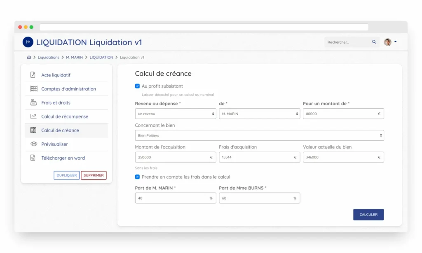
Task: Click the SUPPRIMER button
Action: [94, 175]
